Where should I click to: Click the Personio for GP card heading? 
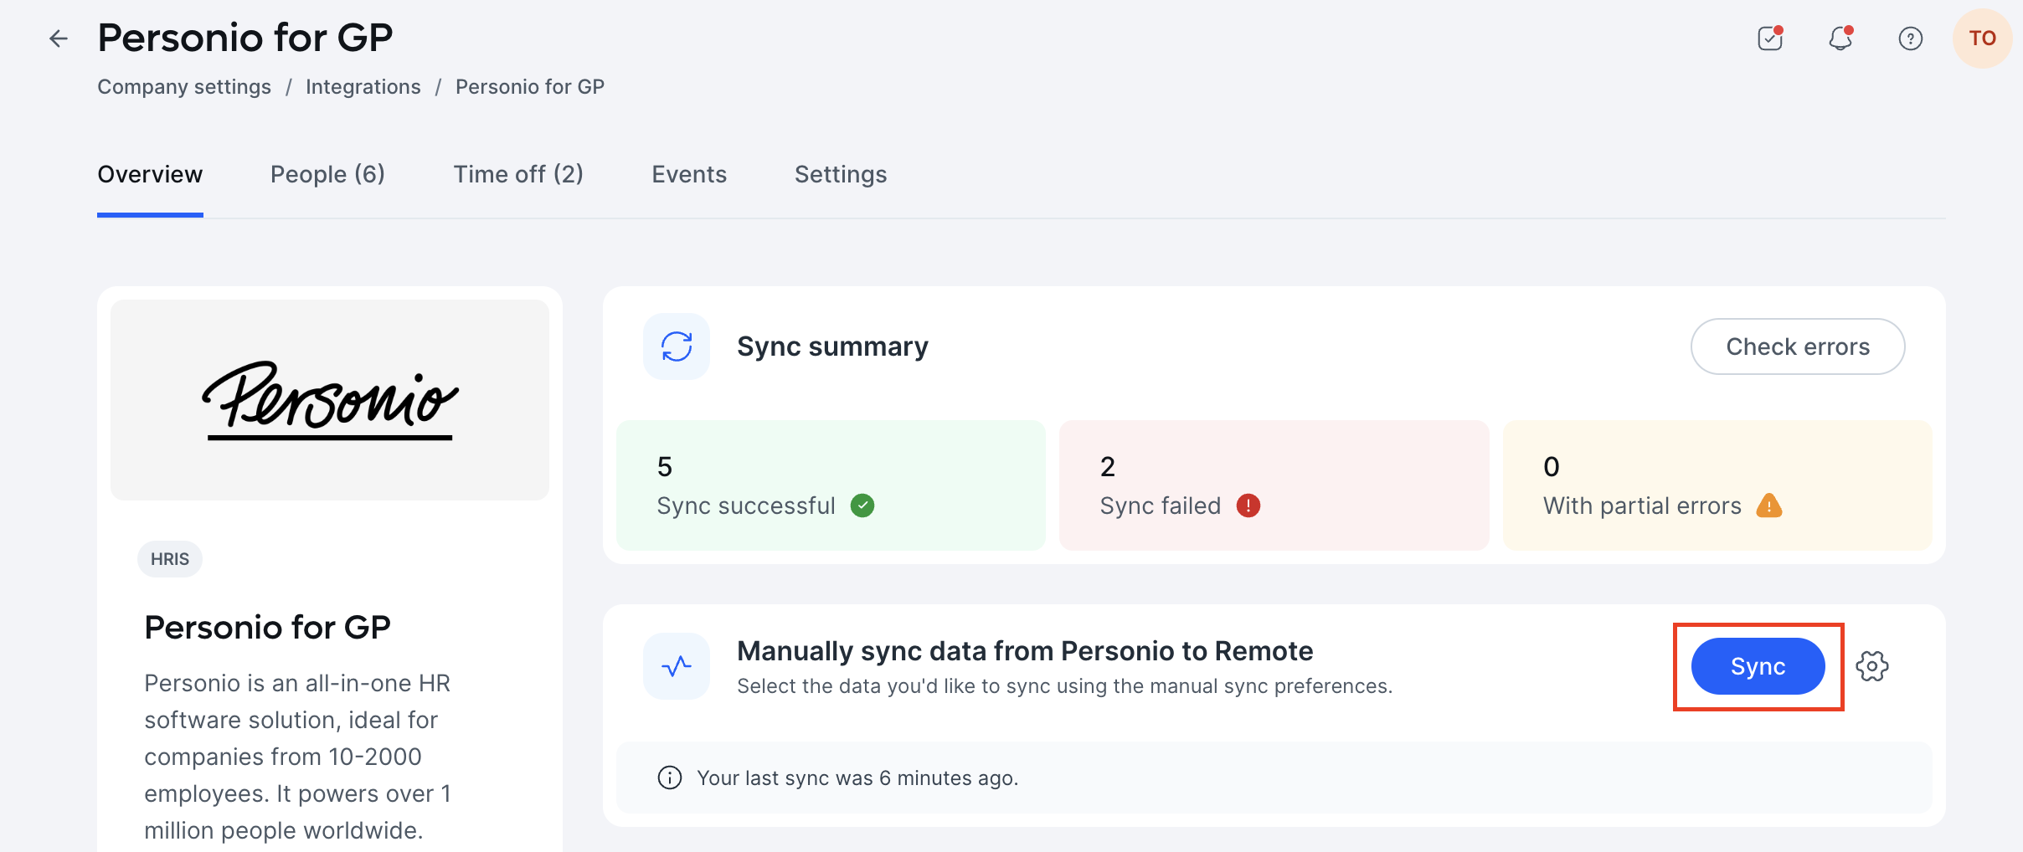point(268,628)
